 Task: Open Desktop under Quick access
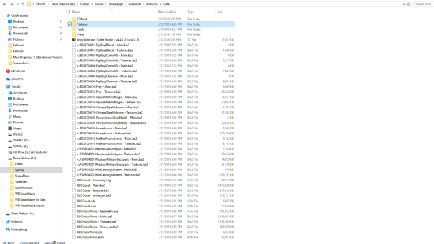pos(19,21)
